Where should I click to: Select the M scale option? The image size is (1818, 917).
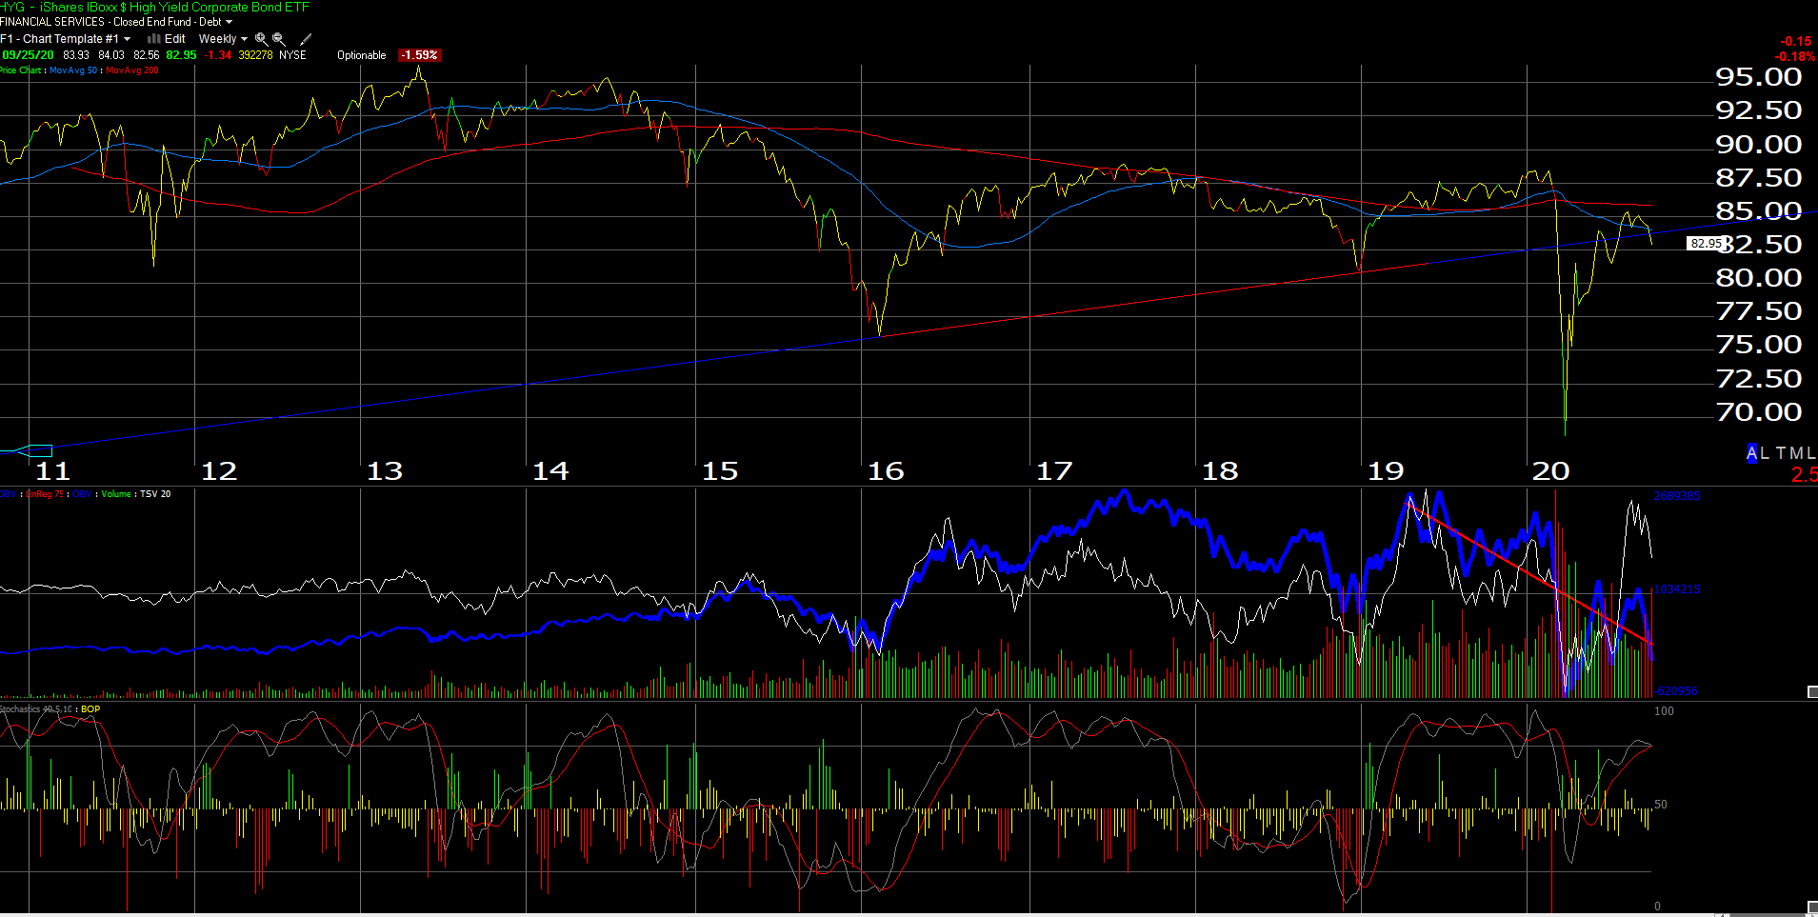point(1795,454)
